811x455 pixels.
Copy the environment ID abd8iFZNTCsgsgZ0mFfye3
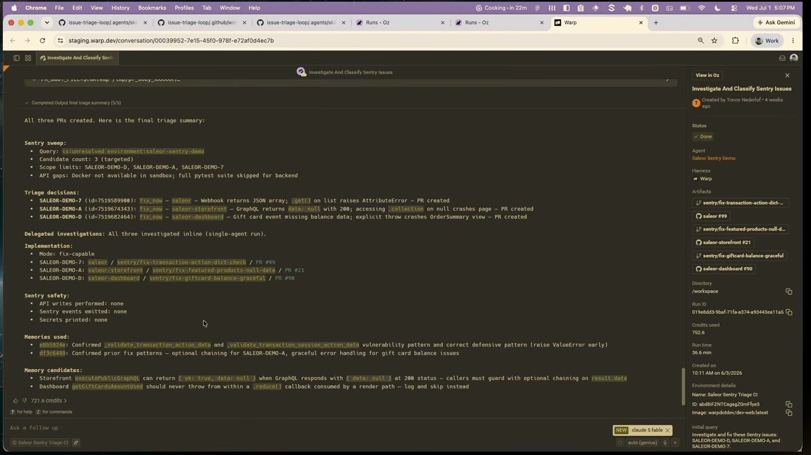click(788, 404)
